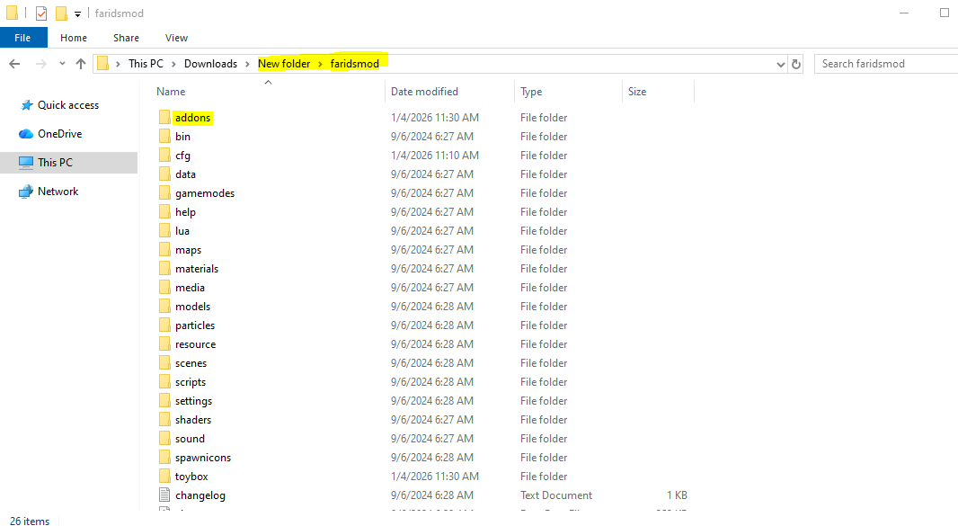Go back with the navigation back arrow
This screenshot has height=526, width=958.
pyautogui.click(x=15, y=63)
